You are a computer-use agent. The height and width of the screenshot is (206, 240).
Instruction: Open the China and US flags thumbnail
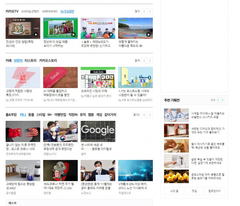[x=23, y=131]
